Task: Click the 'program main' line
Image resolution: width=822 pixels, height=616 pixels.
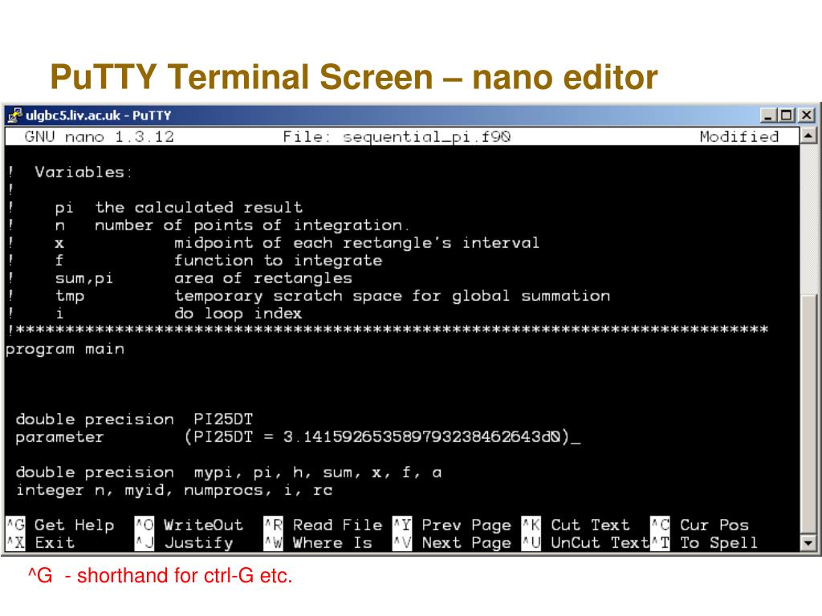Action: tap(65, 350)
